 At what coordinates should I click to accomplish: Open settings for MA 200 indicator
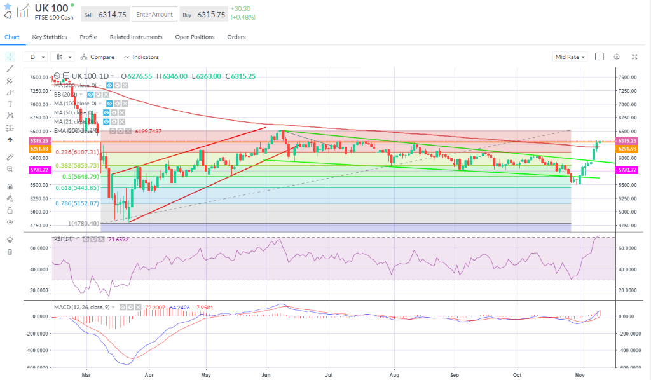point(118,85)
